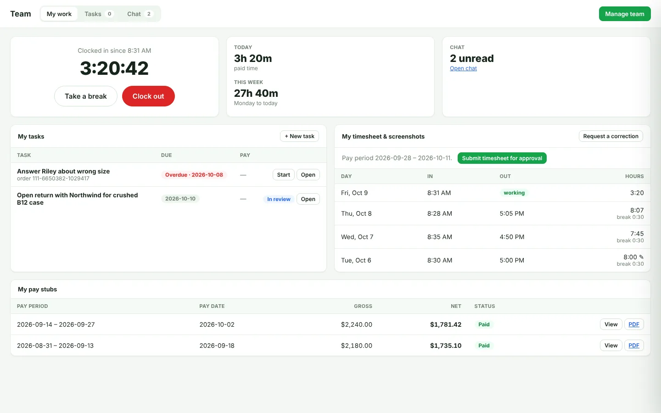The width and height of the screenshot is (661, 413).
Task: Click the 3h 20m paid time today
Action: tap(253, 58)
